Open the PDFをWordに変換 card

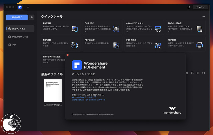[53, 60]
